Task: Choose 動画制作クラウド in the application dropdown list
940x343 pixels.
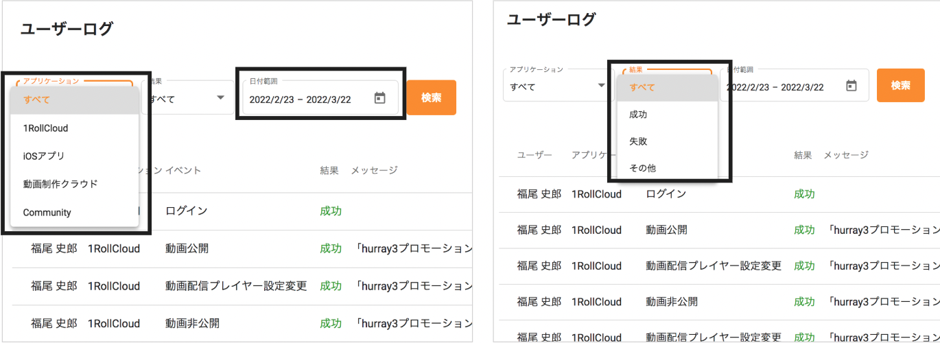Action: point(75,184)
